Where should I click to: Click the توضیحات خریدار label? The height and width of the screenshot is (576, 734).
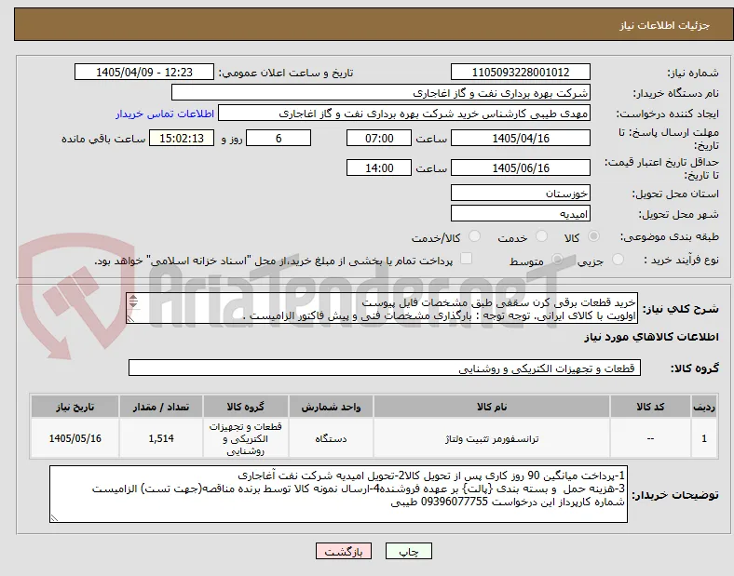675,495
